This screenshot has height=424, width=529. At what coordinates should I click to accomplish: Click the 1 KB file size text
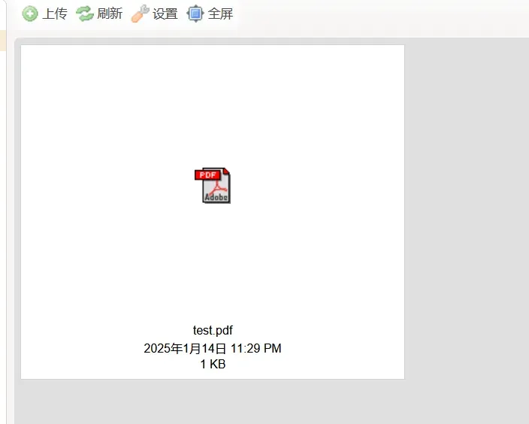pos(213,365)
